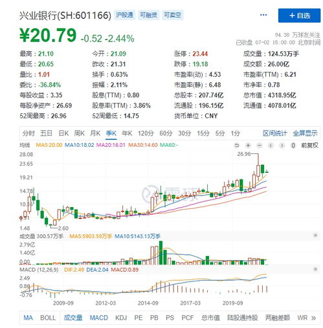
Task: Click the 成交量 value 124.53万手
Action: pos(284,54)
